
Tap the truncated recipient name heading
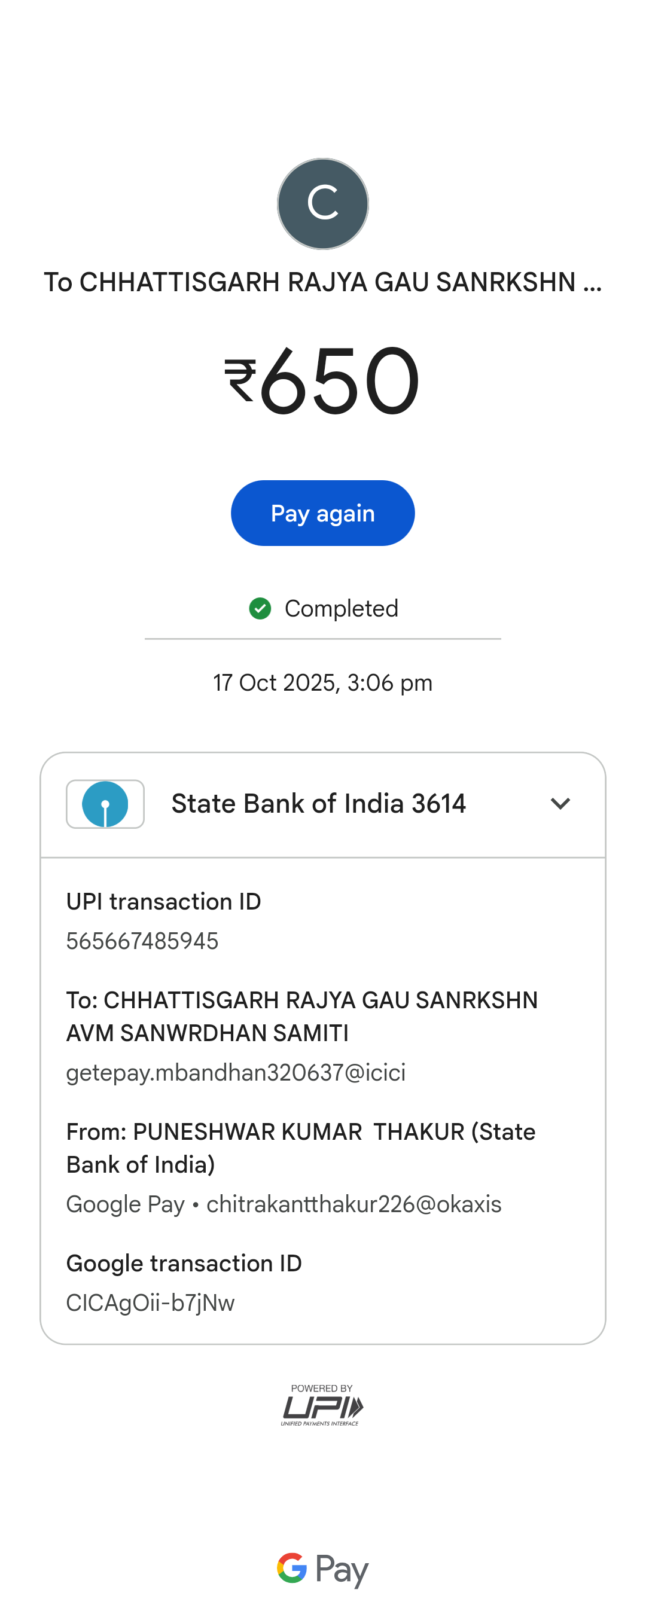(x=322, y=282)
